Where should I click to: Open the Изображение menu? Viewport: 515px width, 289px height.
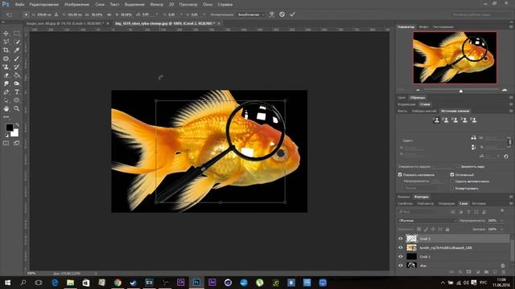[76, 5]
